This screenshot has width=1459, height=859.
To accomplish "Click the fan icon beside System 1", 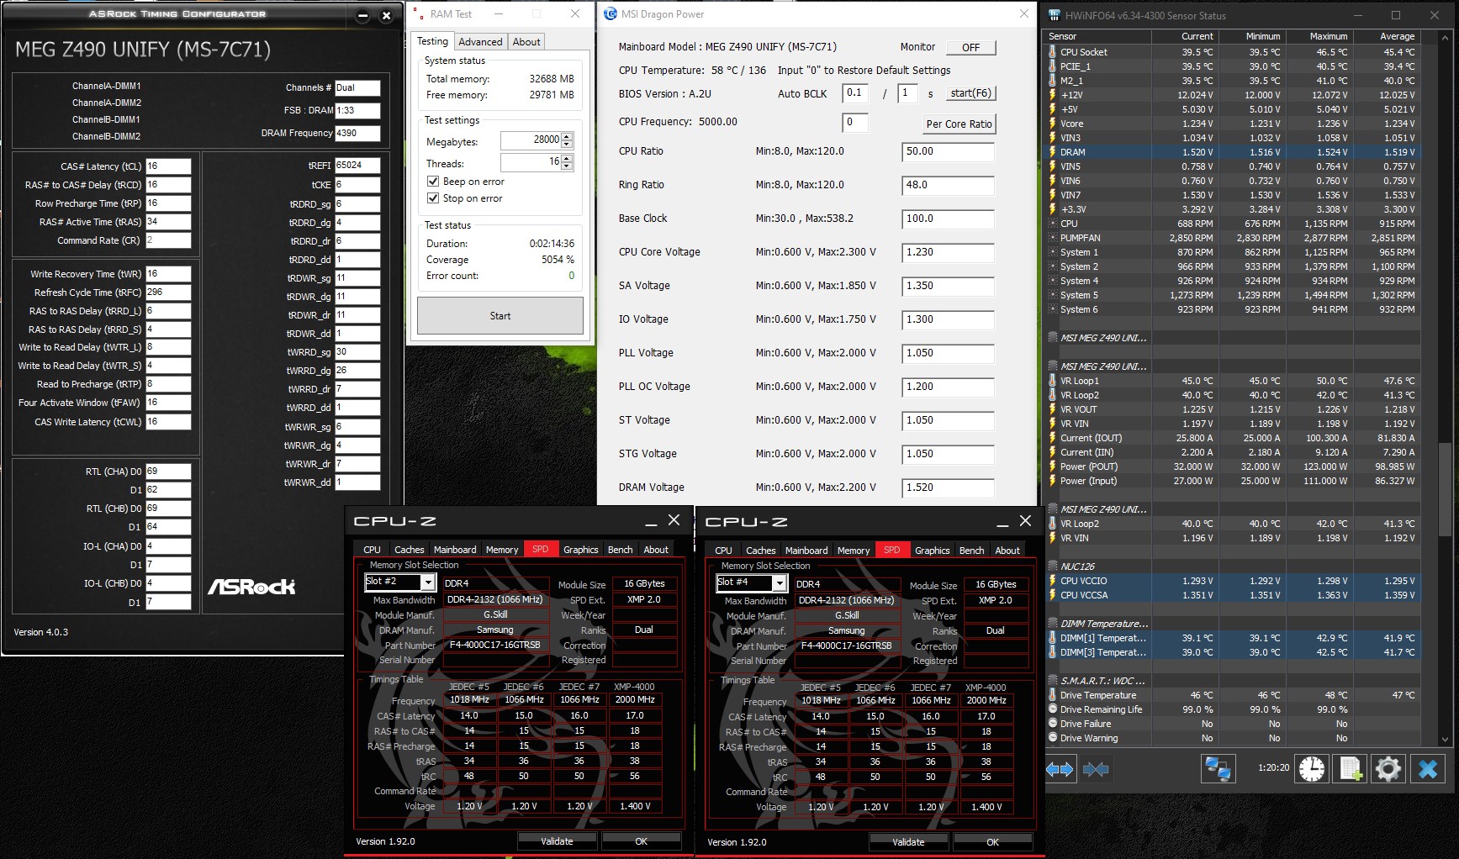I will pos(1053,252).
